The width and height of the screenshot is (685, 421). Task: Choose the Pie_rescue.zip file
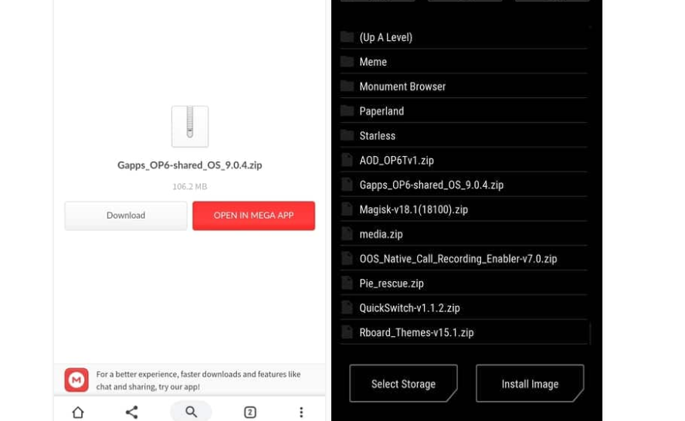click(392, 283)
